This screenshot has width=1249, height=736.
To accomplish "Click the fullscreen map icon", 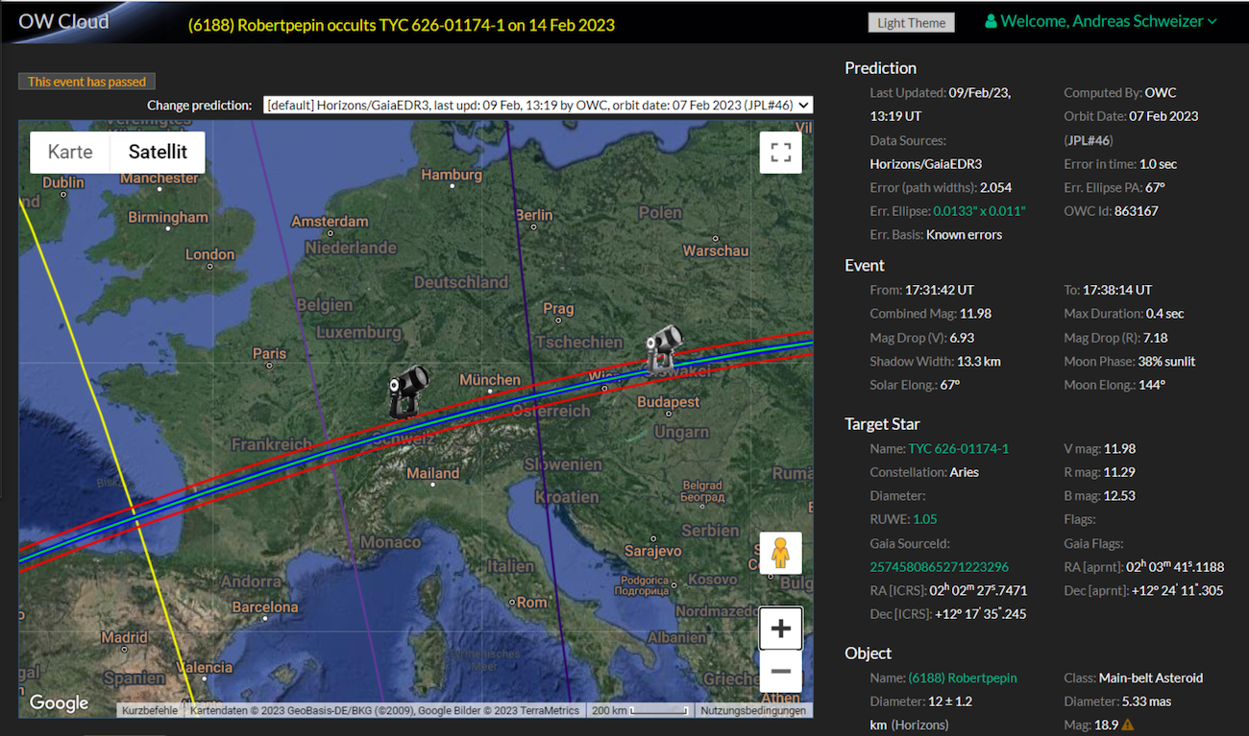I will [x=780, y=153].
